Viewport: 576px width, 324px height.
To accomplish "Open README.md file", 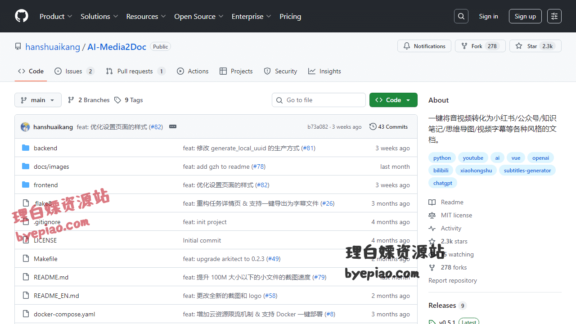I will (51, 277).
